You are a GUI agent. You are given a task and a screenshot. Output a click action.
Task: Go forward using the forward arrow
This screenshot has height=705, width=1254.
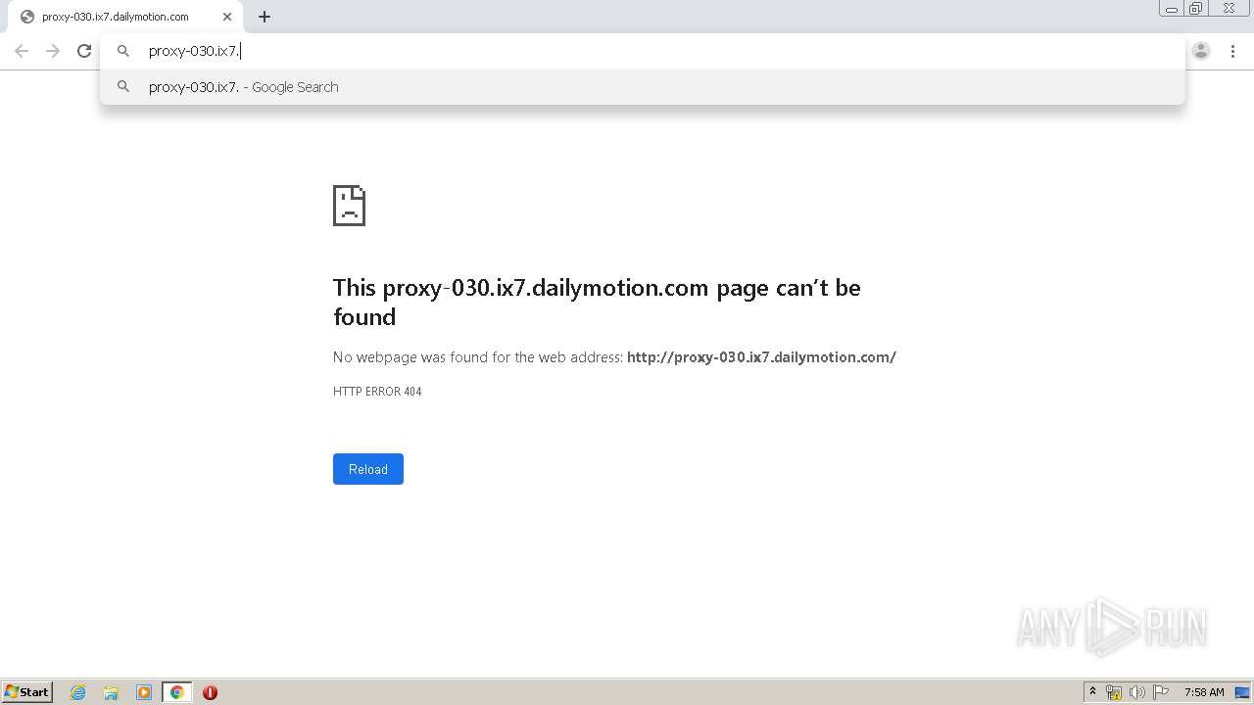(x=53, y=51)
